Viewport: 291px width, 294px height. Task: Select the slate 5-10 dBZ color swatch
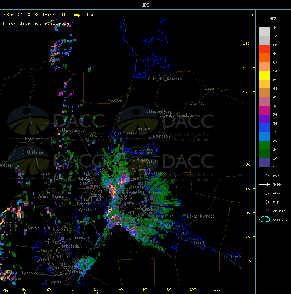(x=264, y=163)
